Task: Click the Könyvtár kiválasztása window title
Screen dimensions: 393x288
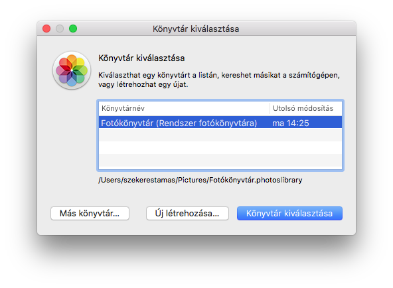Action: coord(196,29)
